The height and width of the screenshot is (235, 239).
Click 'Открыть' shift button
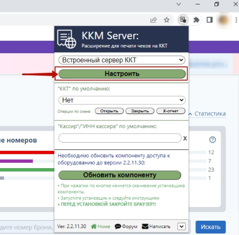coord(109,111)
